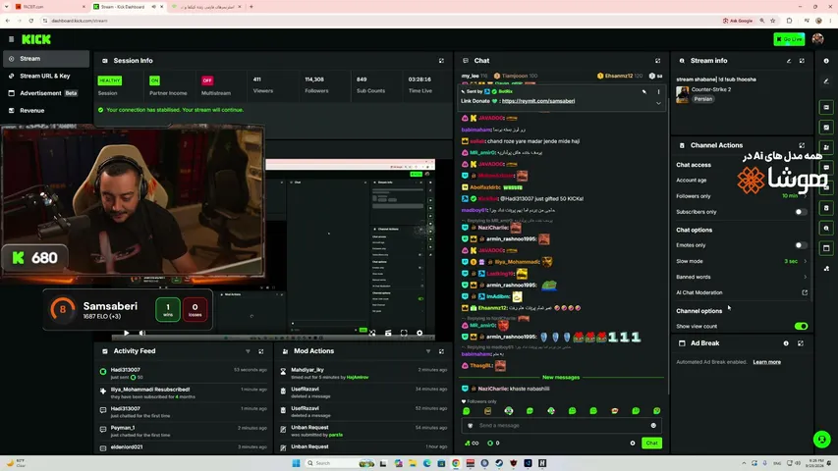Open Steam from the taskbar

(499, 463)
